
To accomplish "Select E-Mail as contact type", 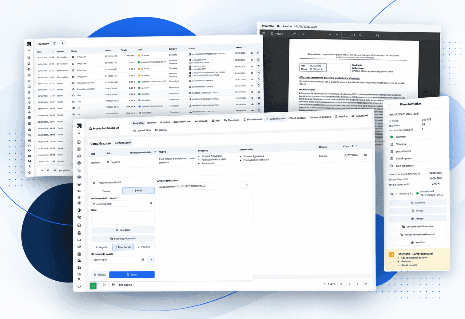I will 138,190.
